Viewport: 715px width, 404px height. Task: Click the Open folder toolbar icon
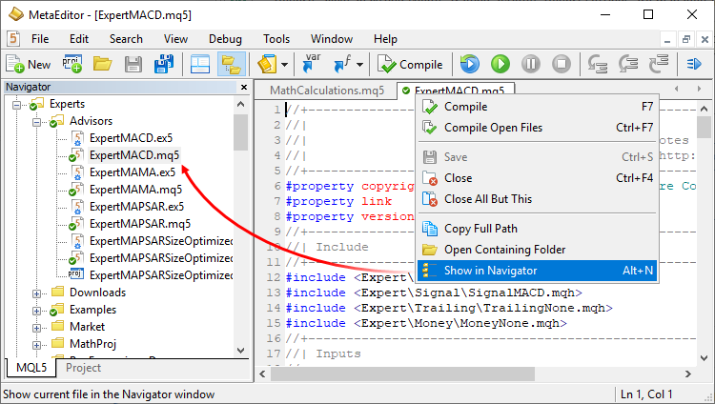(x=102, y=65)
